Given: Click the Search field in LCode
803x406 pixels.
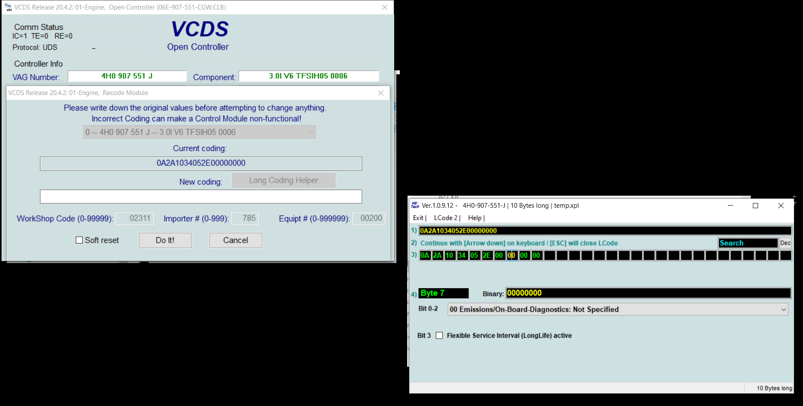Looking at the screenshot, I should coord(748,243).
